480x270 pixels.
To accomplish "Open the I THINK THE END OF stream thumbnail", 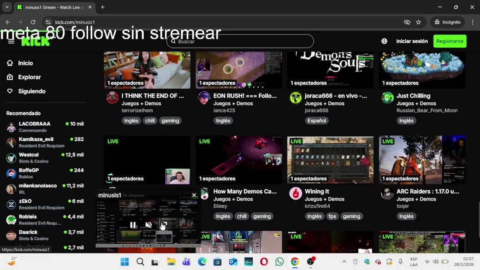I will point(147,70).
